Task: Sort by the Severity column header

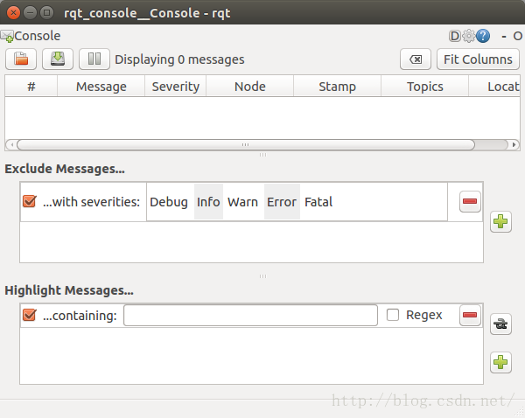Action: coord(175,87)
